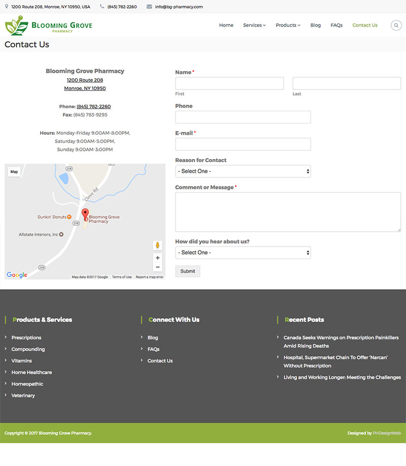Click the Comment or Message text area

click(288, 212)
